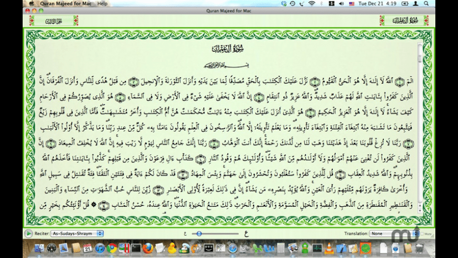This screenshot has width=458, height=258.
Task: Open the Wi-Fi status menu
Action: coord(312,4)
